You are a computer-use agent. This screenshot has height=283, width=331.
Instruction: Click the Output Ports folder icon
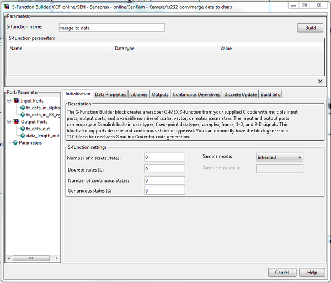[16, 121]
